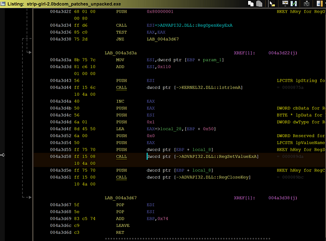Click the ADD EBP,0x74 operand
This screenshot has width=326, height=241.
157,219
